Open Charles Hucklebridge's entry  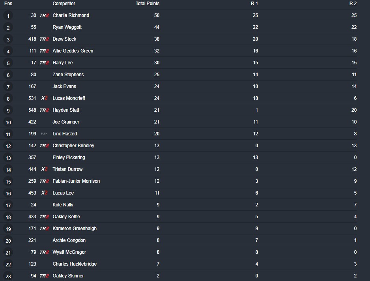tap(75, 264)
